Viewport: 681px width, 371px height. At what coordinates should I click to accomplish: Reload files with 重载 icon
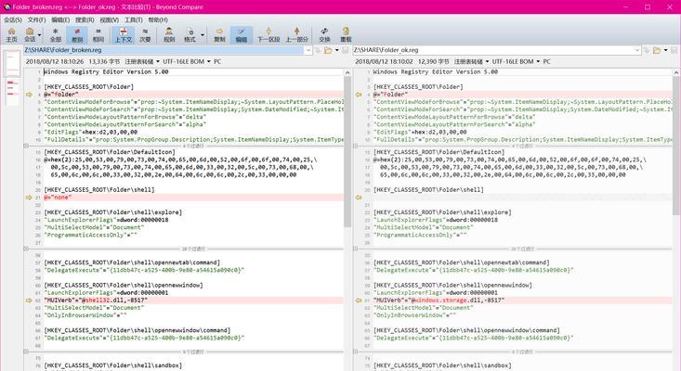346,34
